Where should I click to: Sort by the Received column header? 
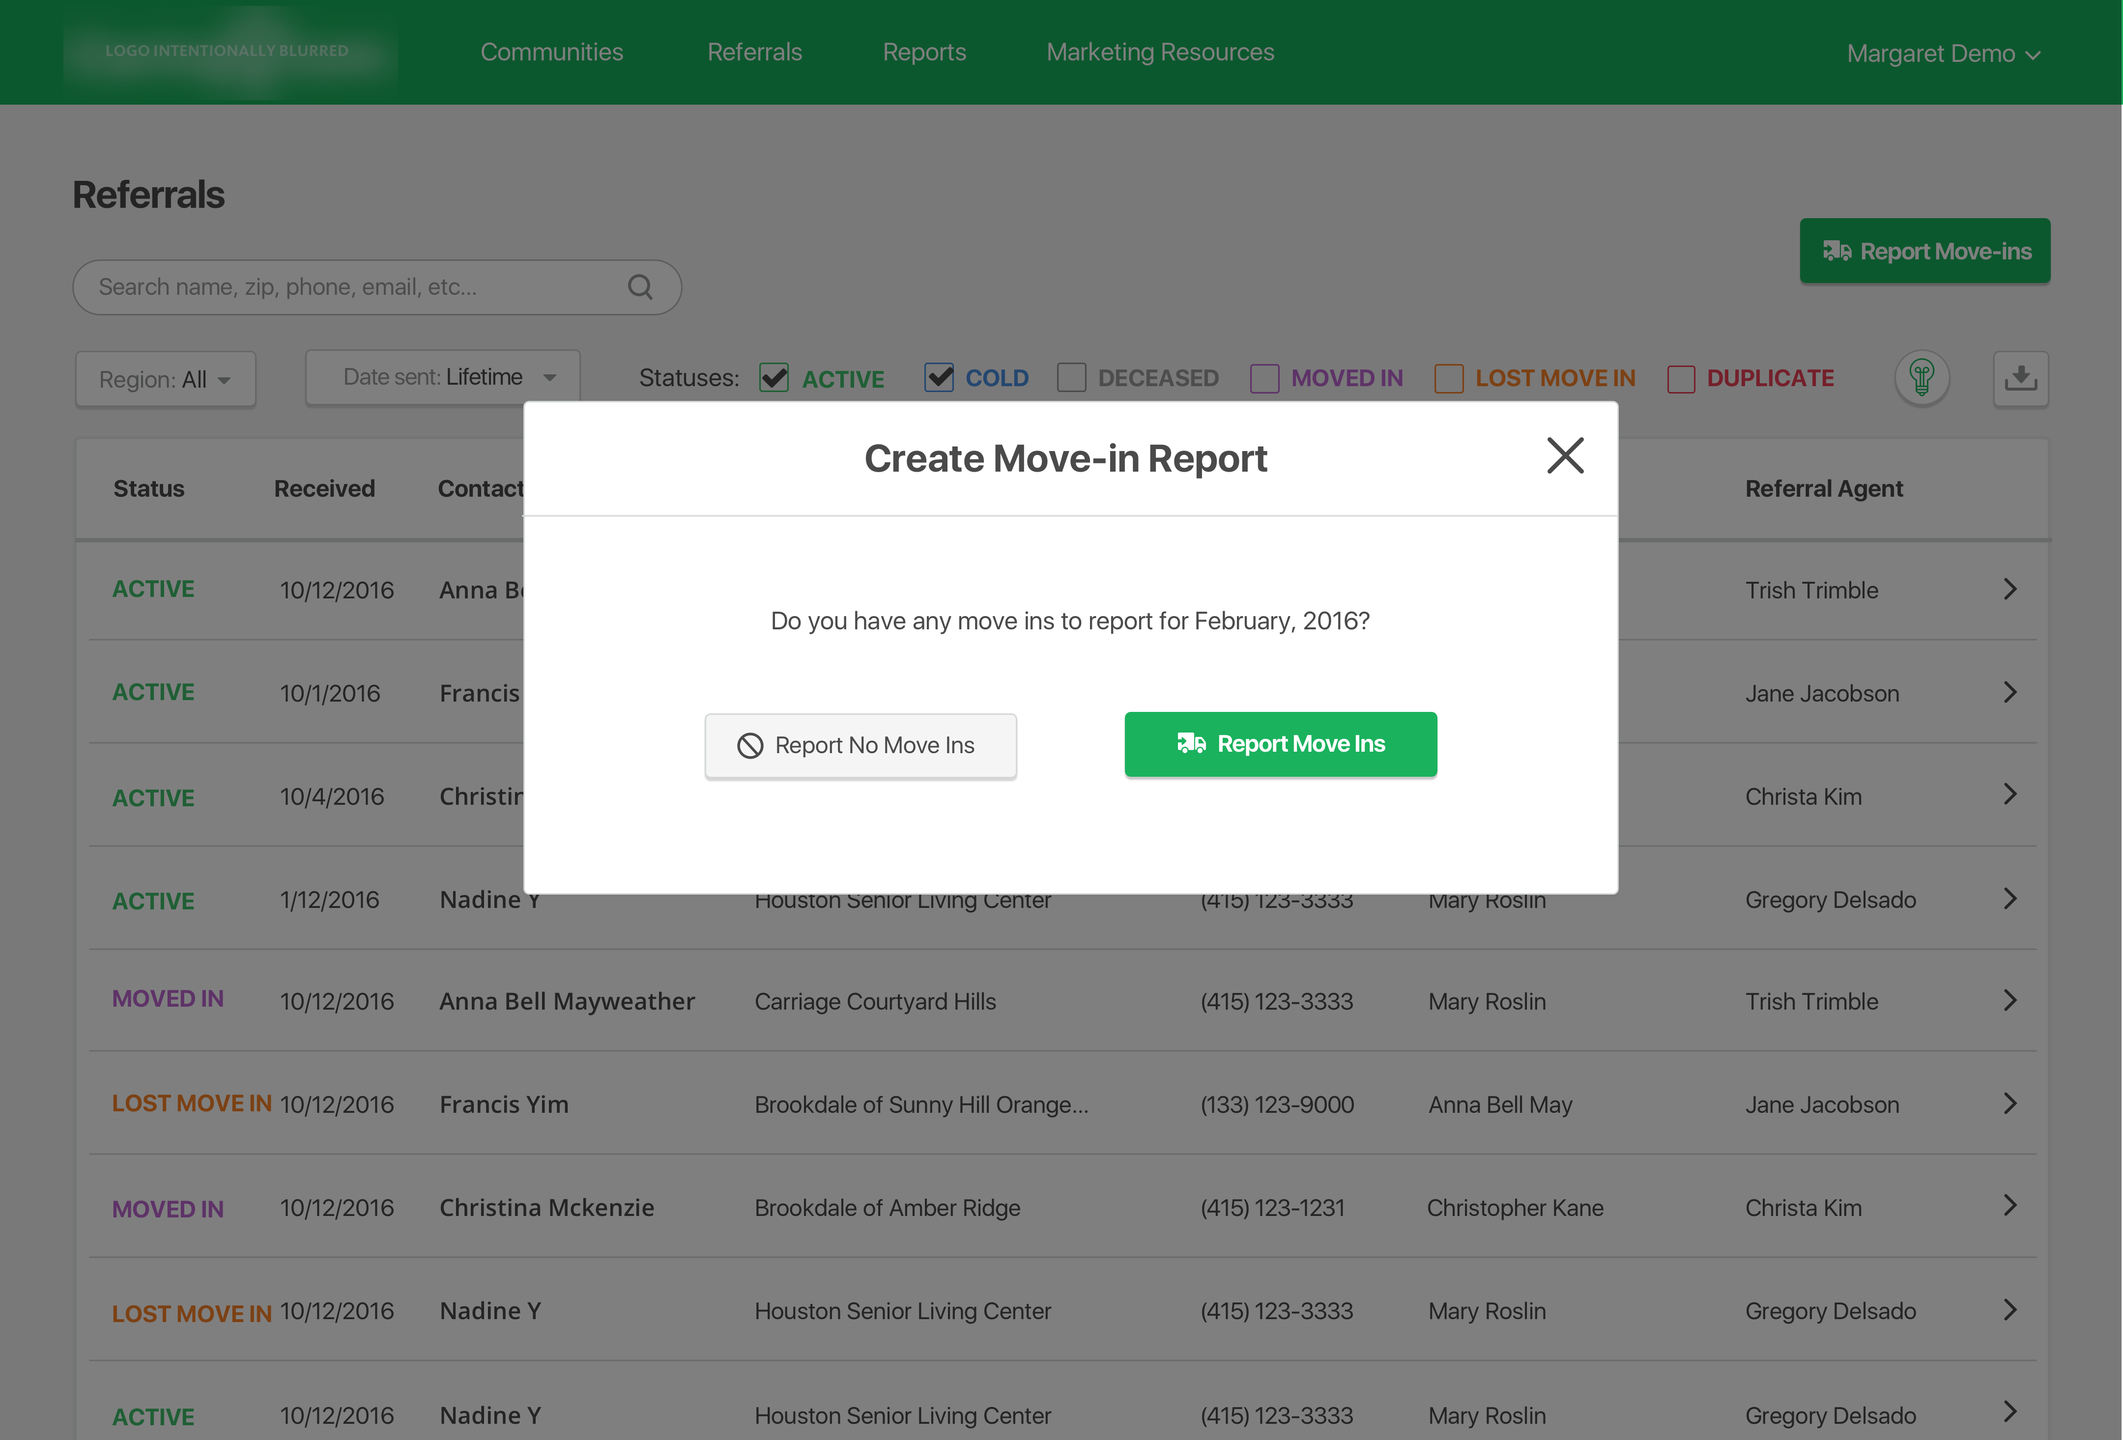[x=324, y=488]
